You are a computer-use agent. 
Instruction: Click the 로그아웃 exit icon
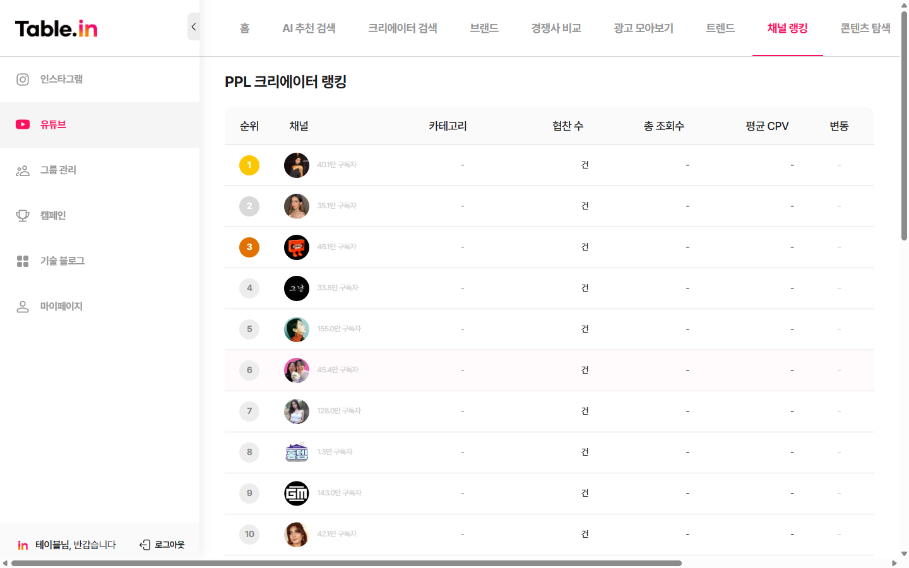tap(145, 544)
